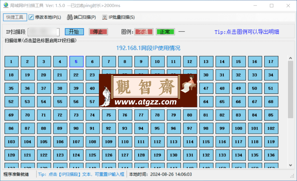Click IP cell 64
Viewport: 297px width, 181px height.
pyautogui.click(x=206, y=102)
